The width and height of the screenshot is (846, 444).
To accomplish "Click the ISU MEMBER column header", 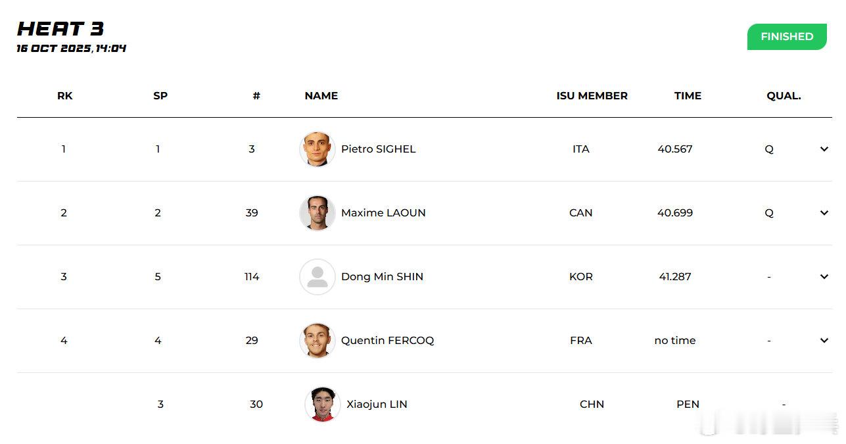I will click(592, 96).
